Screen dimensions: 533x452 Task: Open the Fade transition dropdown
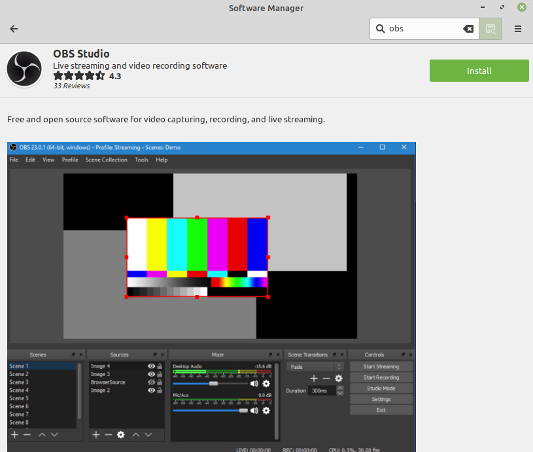tap(339, 366)
